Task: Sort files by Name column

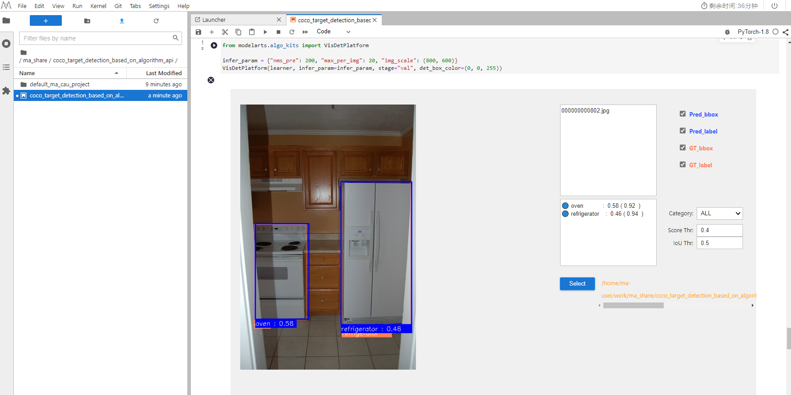Action: (70, 73)
